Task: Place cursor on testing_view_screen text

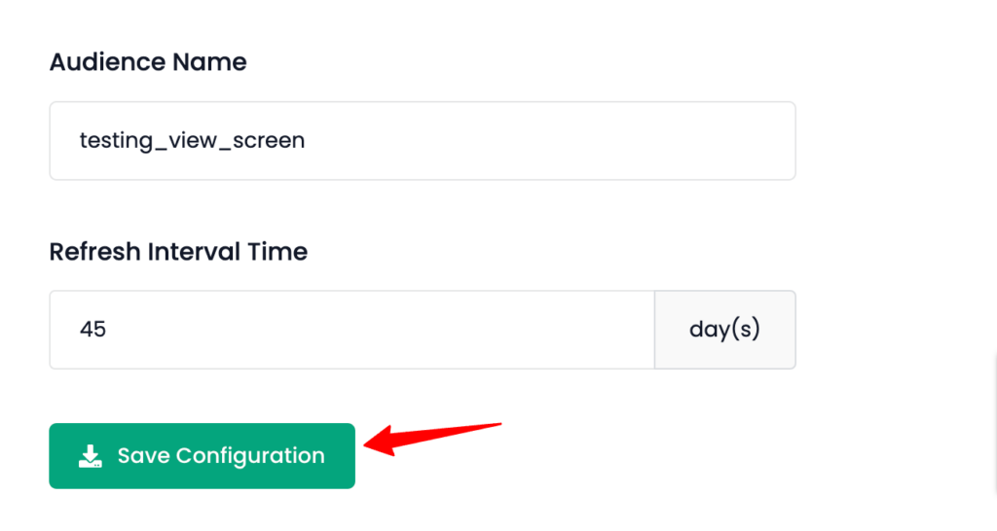Action: coord(192,141)
